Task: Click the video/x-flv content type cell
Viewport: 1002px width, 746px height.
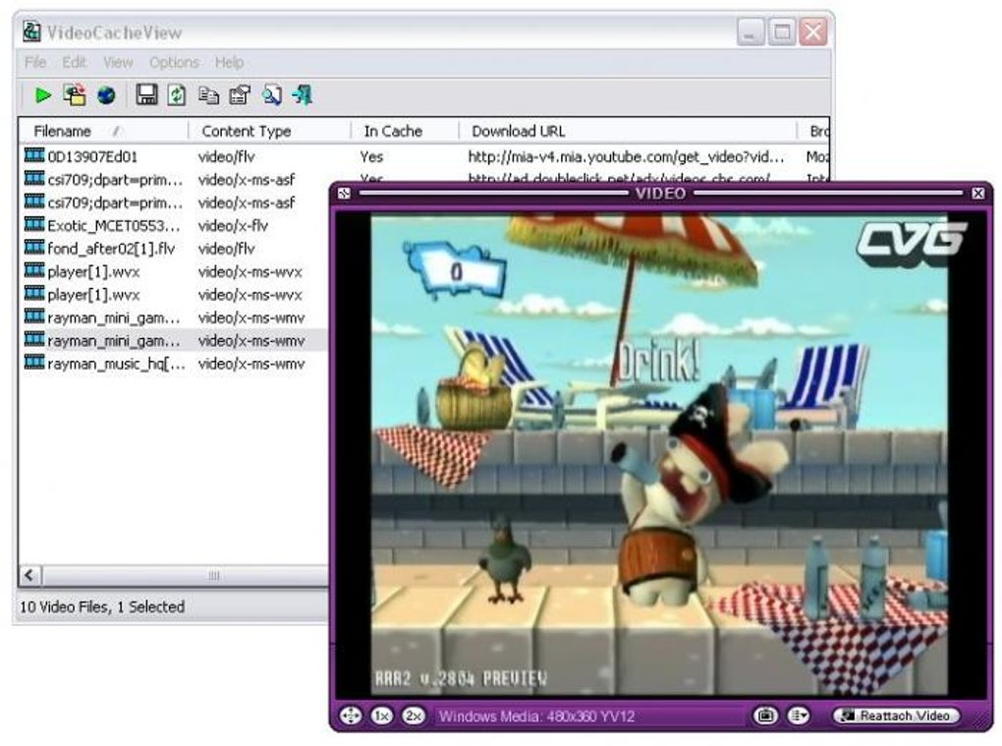Action: pyautogui.click(x=233, y=226)
